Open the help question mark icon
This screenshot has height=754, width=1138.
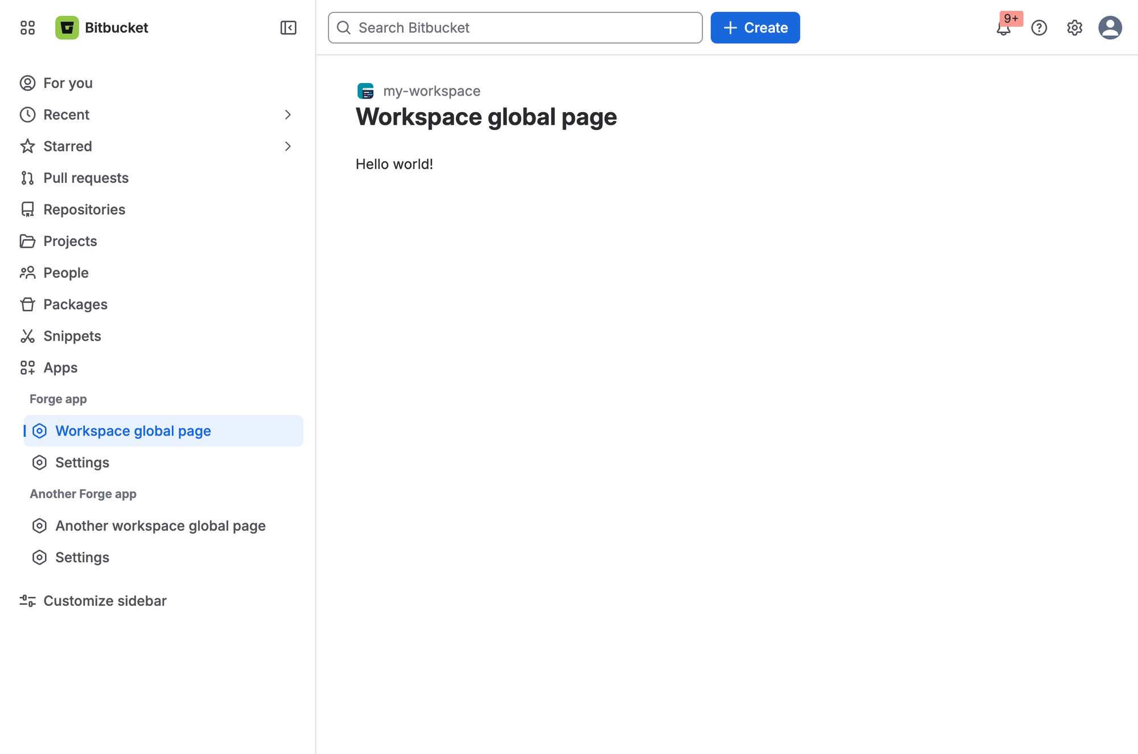click(1039, 27)
